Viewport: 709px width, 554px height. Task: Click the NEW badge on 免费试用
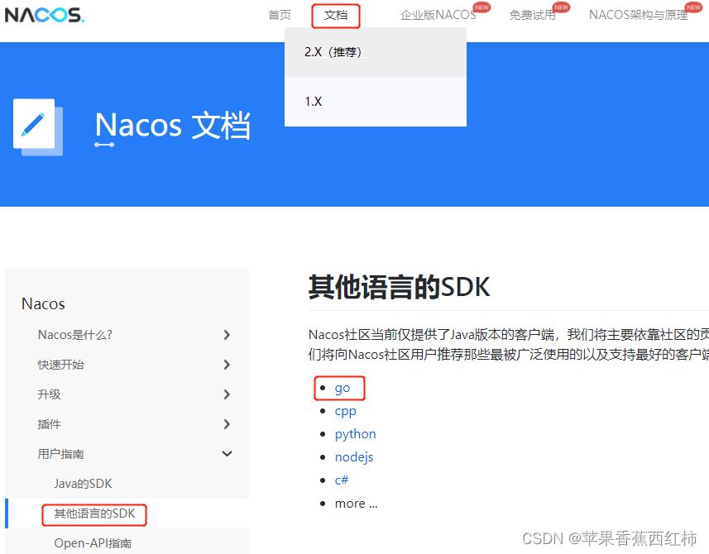[561, 6]
